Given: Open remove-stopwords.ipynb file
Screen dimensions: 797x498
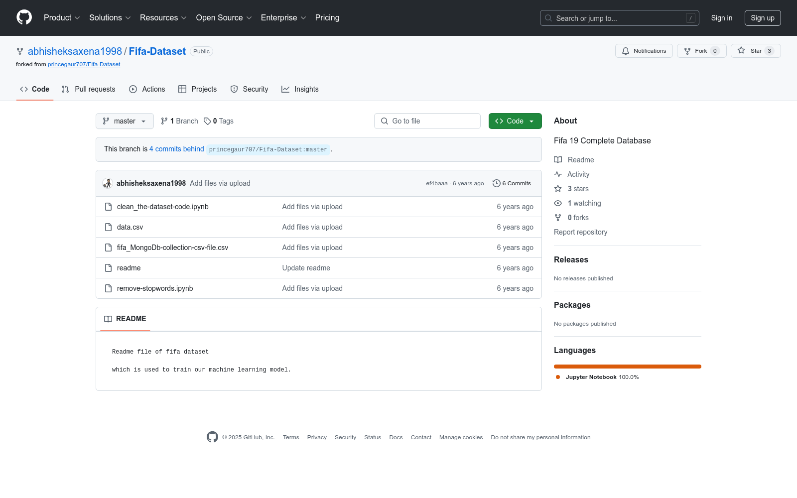Looking at the screenshot, I should (155, 288).
